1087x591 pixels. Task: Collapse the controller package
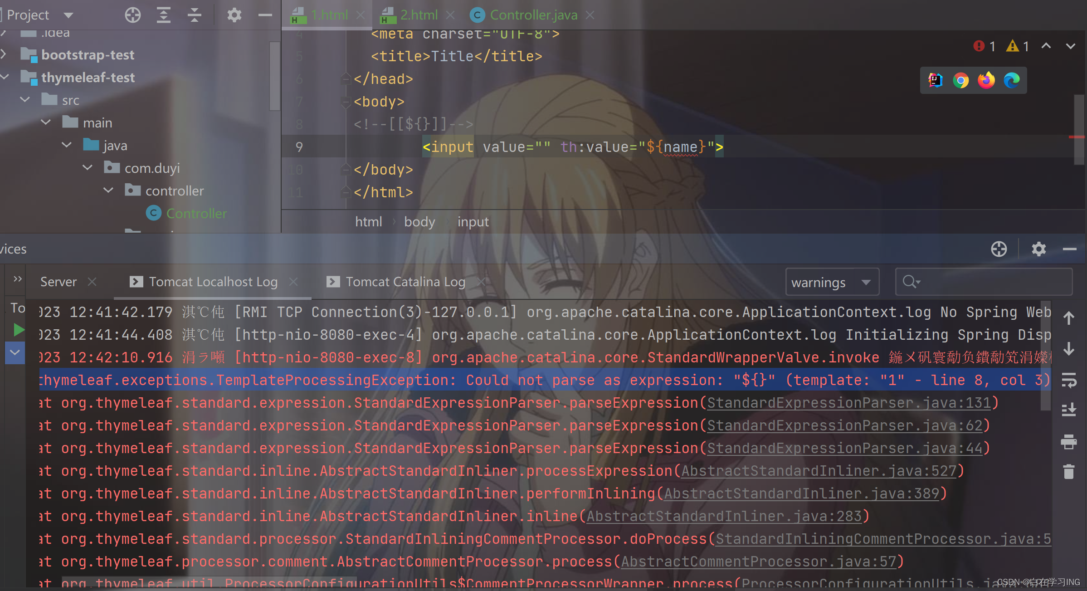pyautogui.click(x=108, y=190)
